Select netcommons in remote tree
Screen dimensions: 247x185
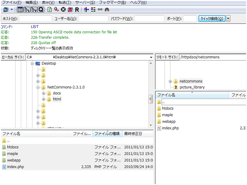tap(191, 81)
